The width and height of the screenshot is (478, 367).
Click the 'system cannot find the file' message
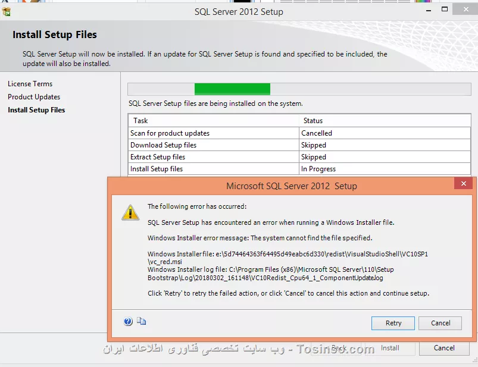[x=260, y=238]
